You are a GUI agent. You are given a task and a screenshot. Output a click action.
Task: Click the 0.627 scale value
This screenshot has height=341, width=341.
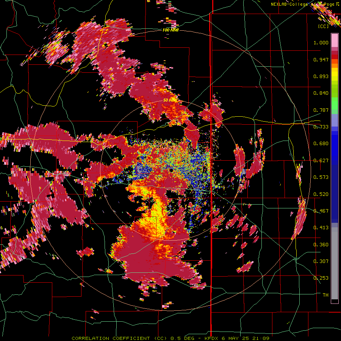click(321, 161)
